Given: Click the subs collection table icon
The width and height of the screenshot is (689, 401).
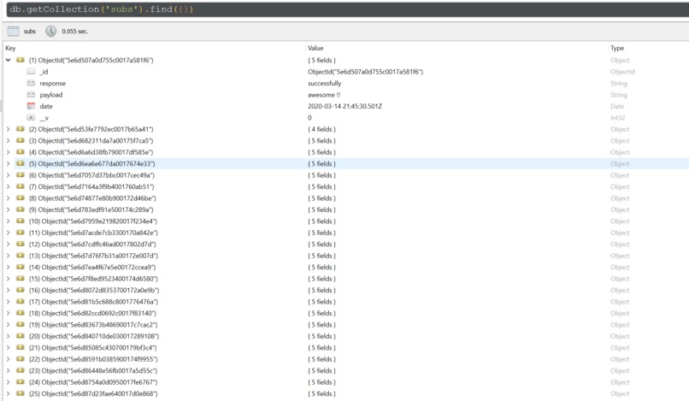Looking at the screenshot, I should [x=13, y=32].
